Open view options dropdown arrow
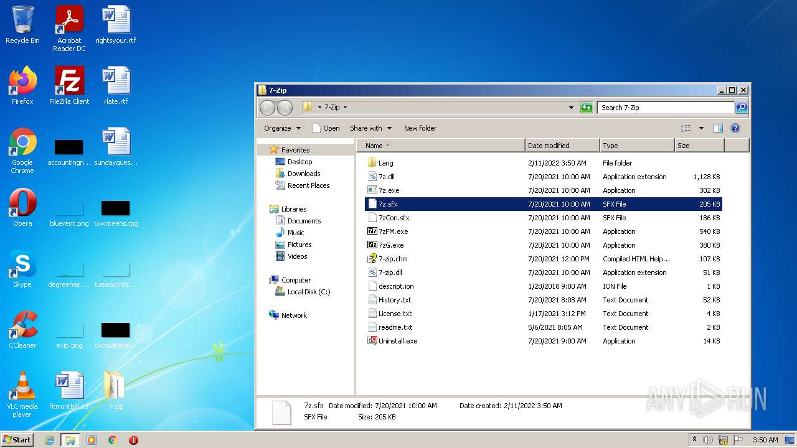797x448 pixels. (x=701, y=128)
